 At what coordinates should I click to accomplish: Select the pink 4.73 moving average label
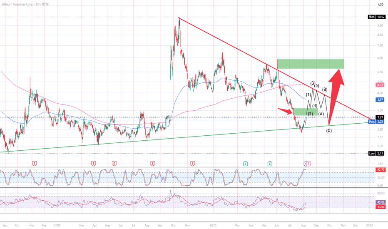(380, 85)
